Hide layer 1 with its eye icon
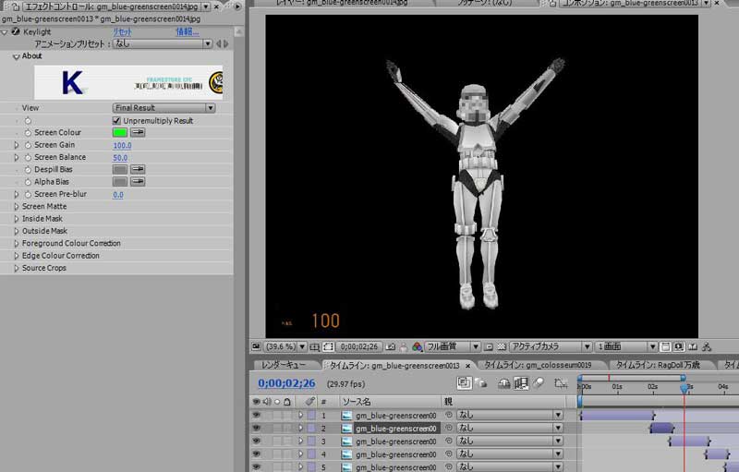Screen dimensions: 739x472 [x=256, y=415]
